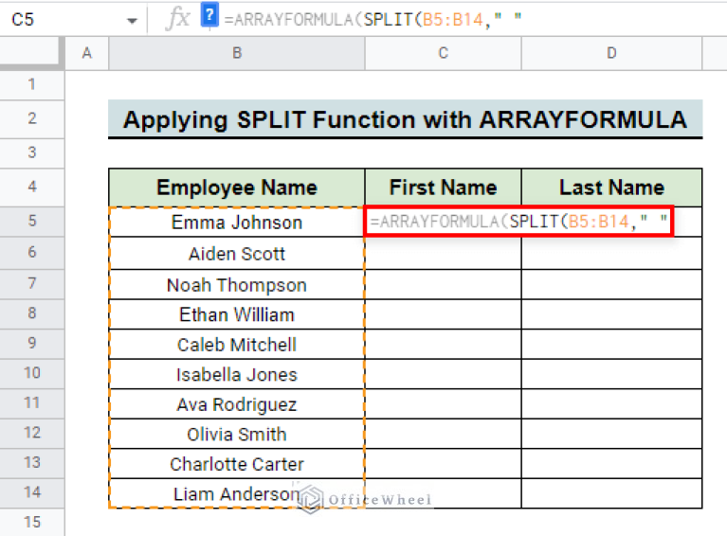
Task: Click cell C5 with ARRAYFORMULA formula
Action: (x=443, y=223)
